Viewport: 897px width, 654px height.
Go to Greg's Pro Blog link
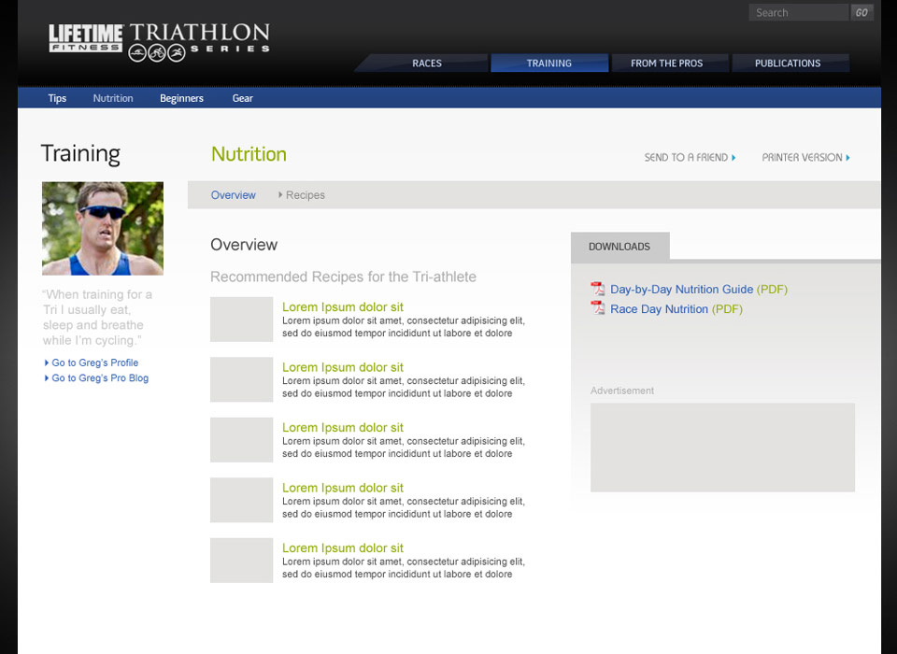coord(100,378)
